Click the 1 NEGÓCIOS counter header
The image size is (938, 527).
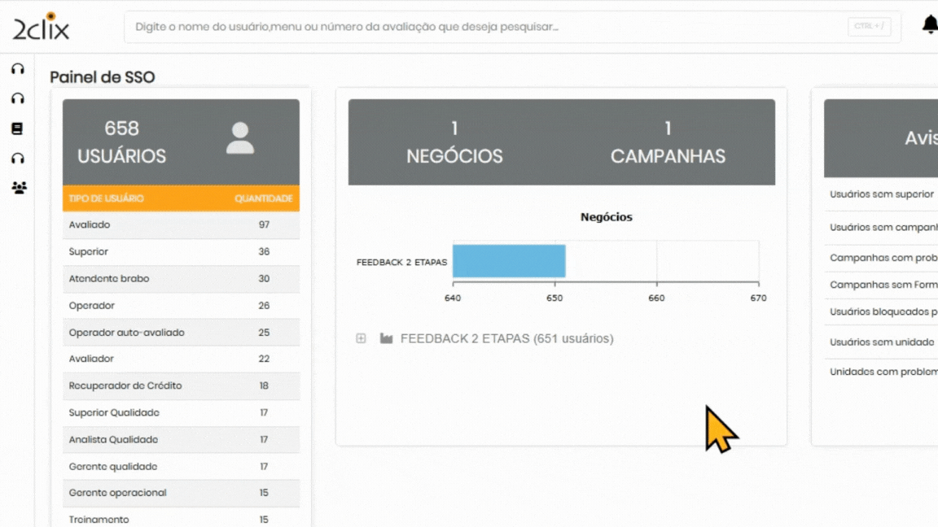coord(454,142)
